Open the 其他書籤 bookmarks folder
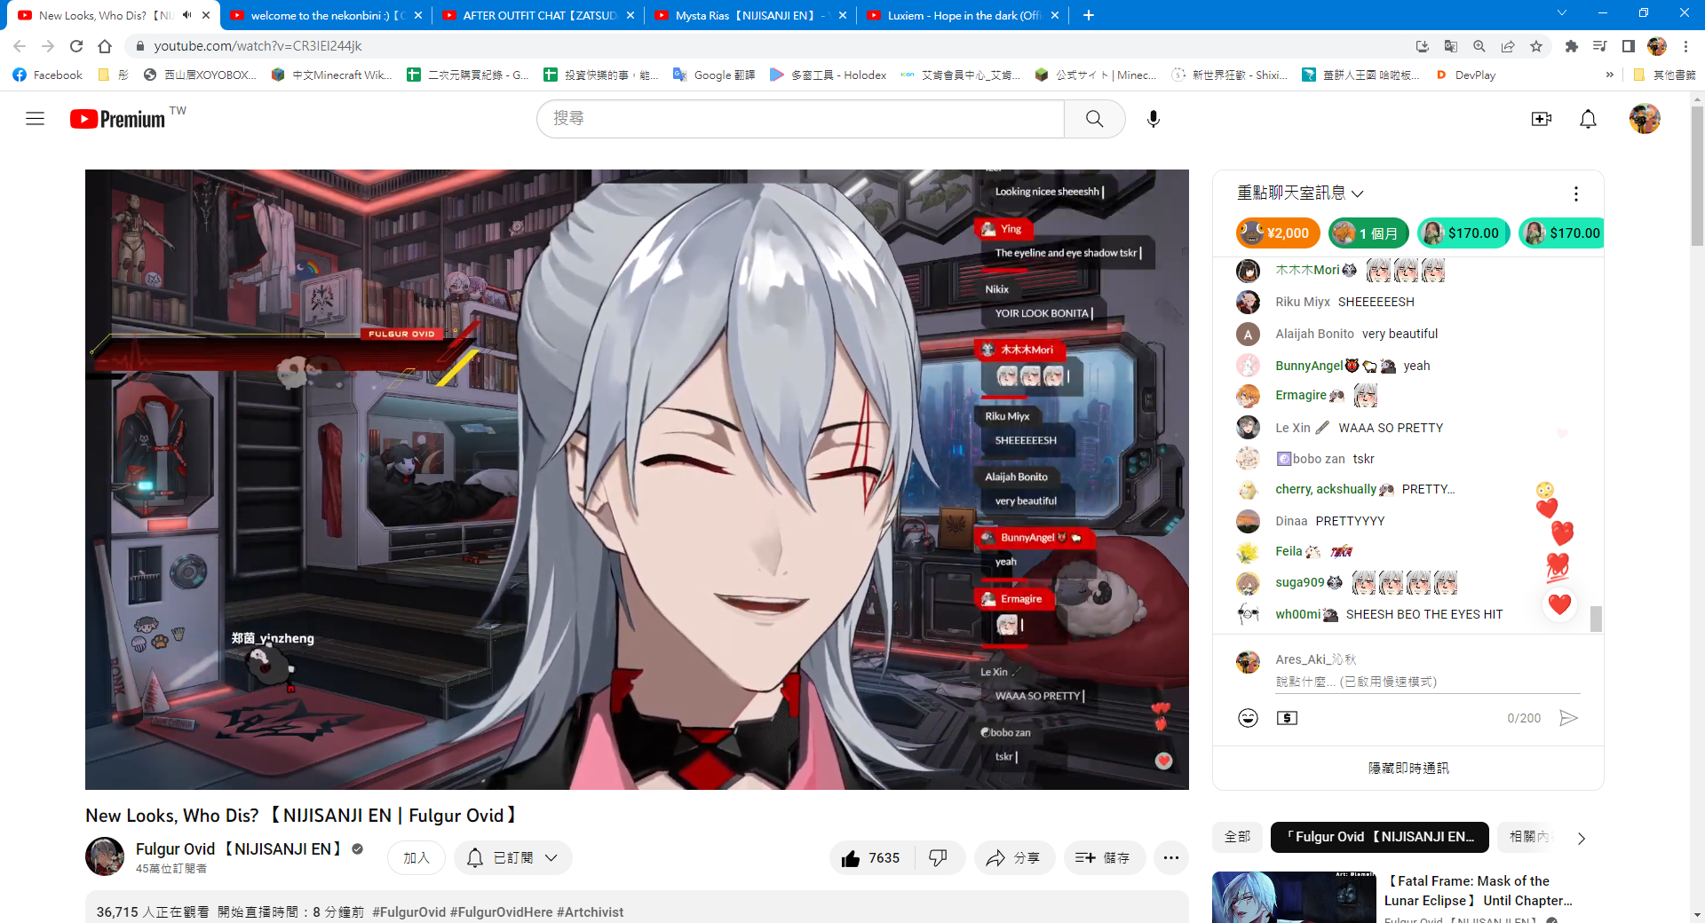 point(1664,75)
